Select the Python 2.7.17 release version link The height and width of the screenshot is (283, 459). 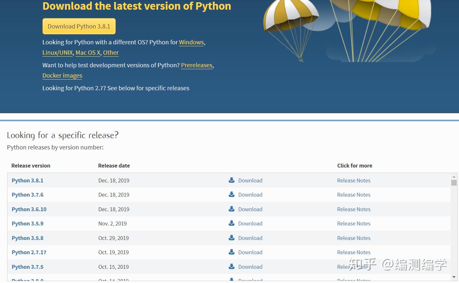(x=29, y=252)
